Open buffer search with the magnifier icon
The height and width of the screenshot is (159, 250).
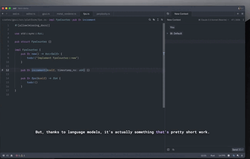[150, 20]
